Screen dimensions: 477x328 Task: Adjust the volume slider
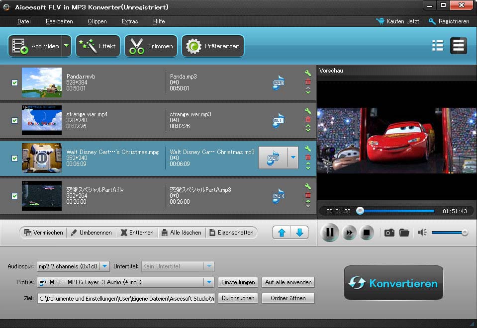coord(450,233)
